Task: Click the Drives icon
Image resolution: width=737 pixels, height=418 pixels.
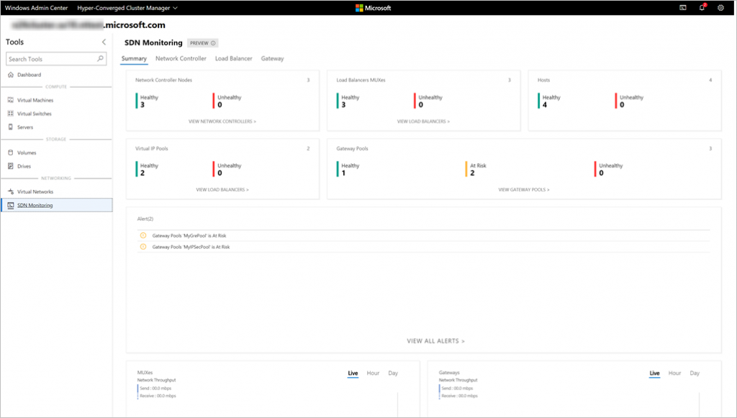Action: (11, 166)
